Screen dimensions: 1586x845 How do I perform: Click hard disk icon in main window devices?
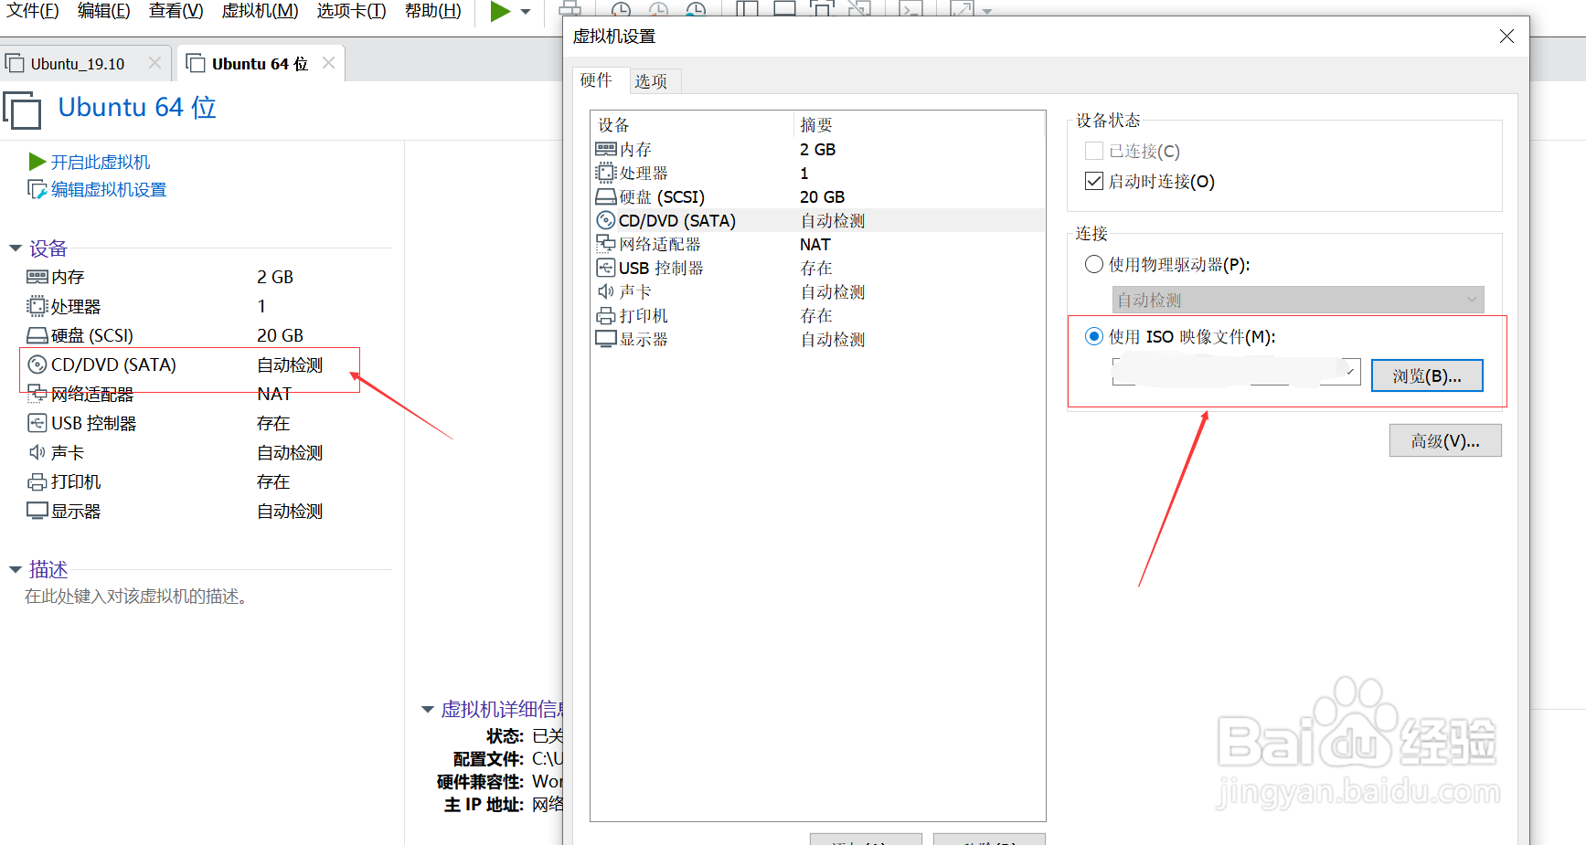(37, 335)
